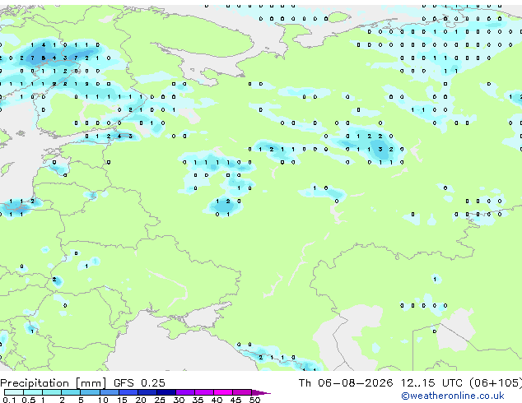Pick the 10–15 mm blue legend swatch
This screenshot has height=403, width=522.
[109, 392]
